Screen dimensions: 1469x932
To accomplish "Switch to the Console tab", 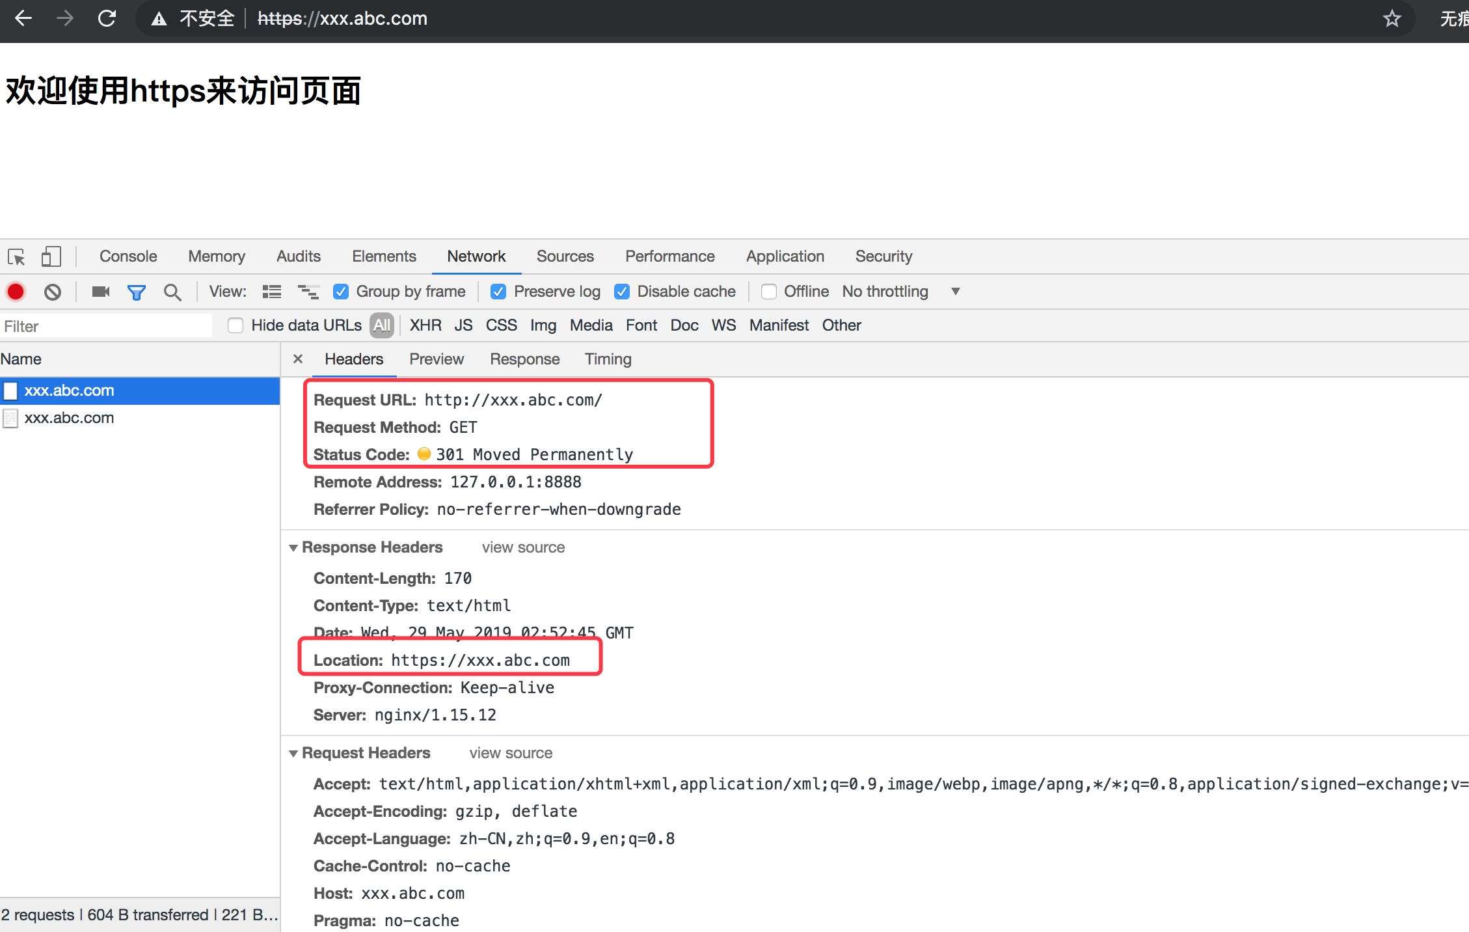I will click(x=128, y=256).
